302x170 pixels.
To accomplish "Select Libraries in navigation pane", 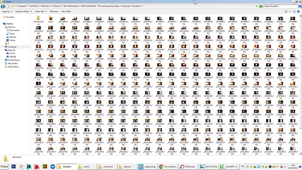I will click(11, 27).
